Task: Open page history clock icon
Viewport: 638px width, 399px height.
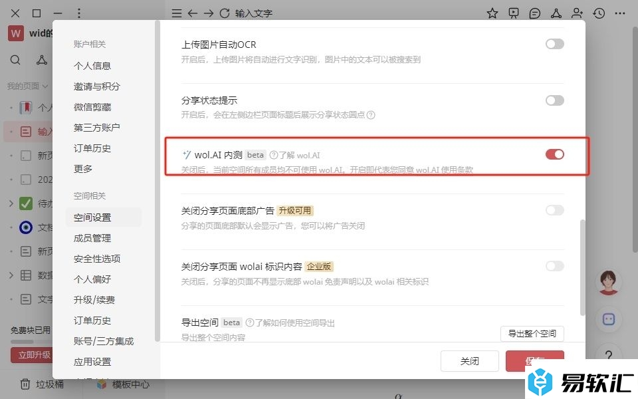Action: [x=599, y=13]
